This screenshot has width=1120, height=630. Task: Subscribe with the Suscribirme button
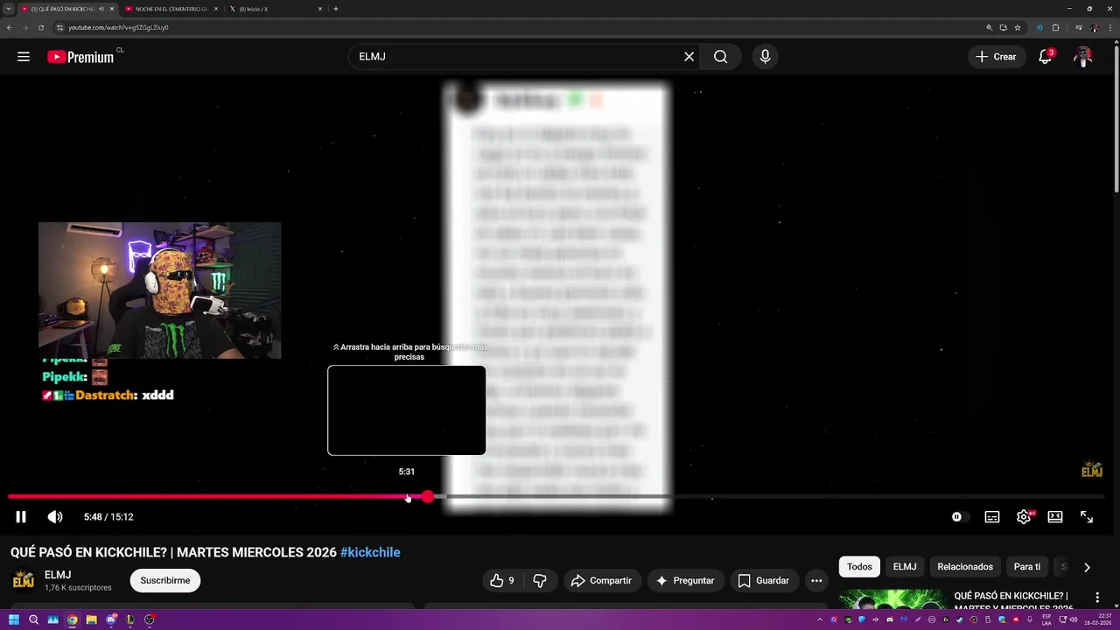point(165,580)
